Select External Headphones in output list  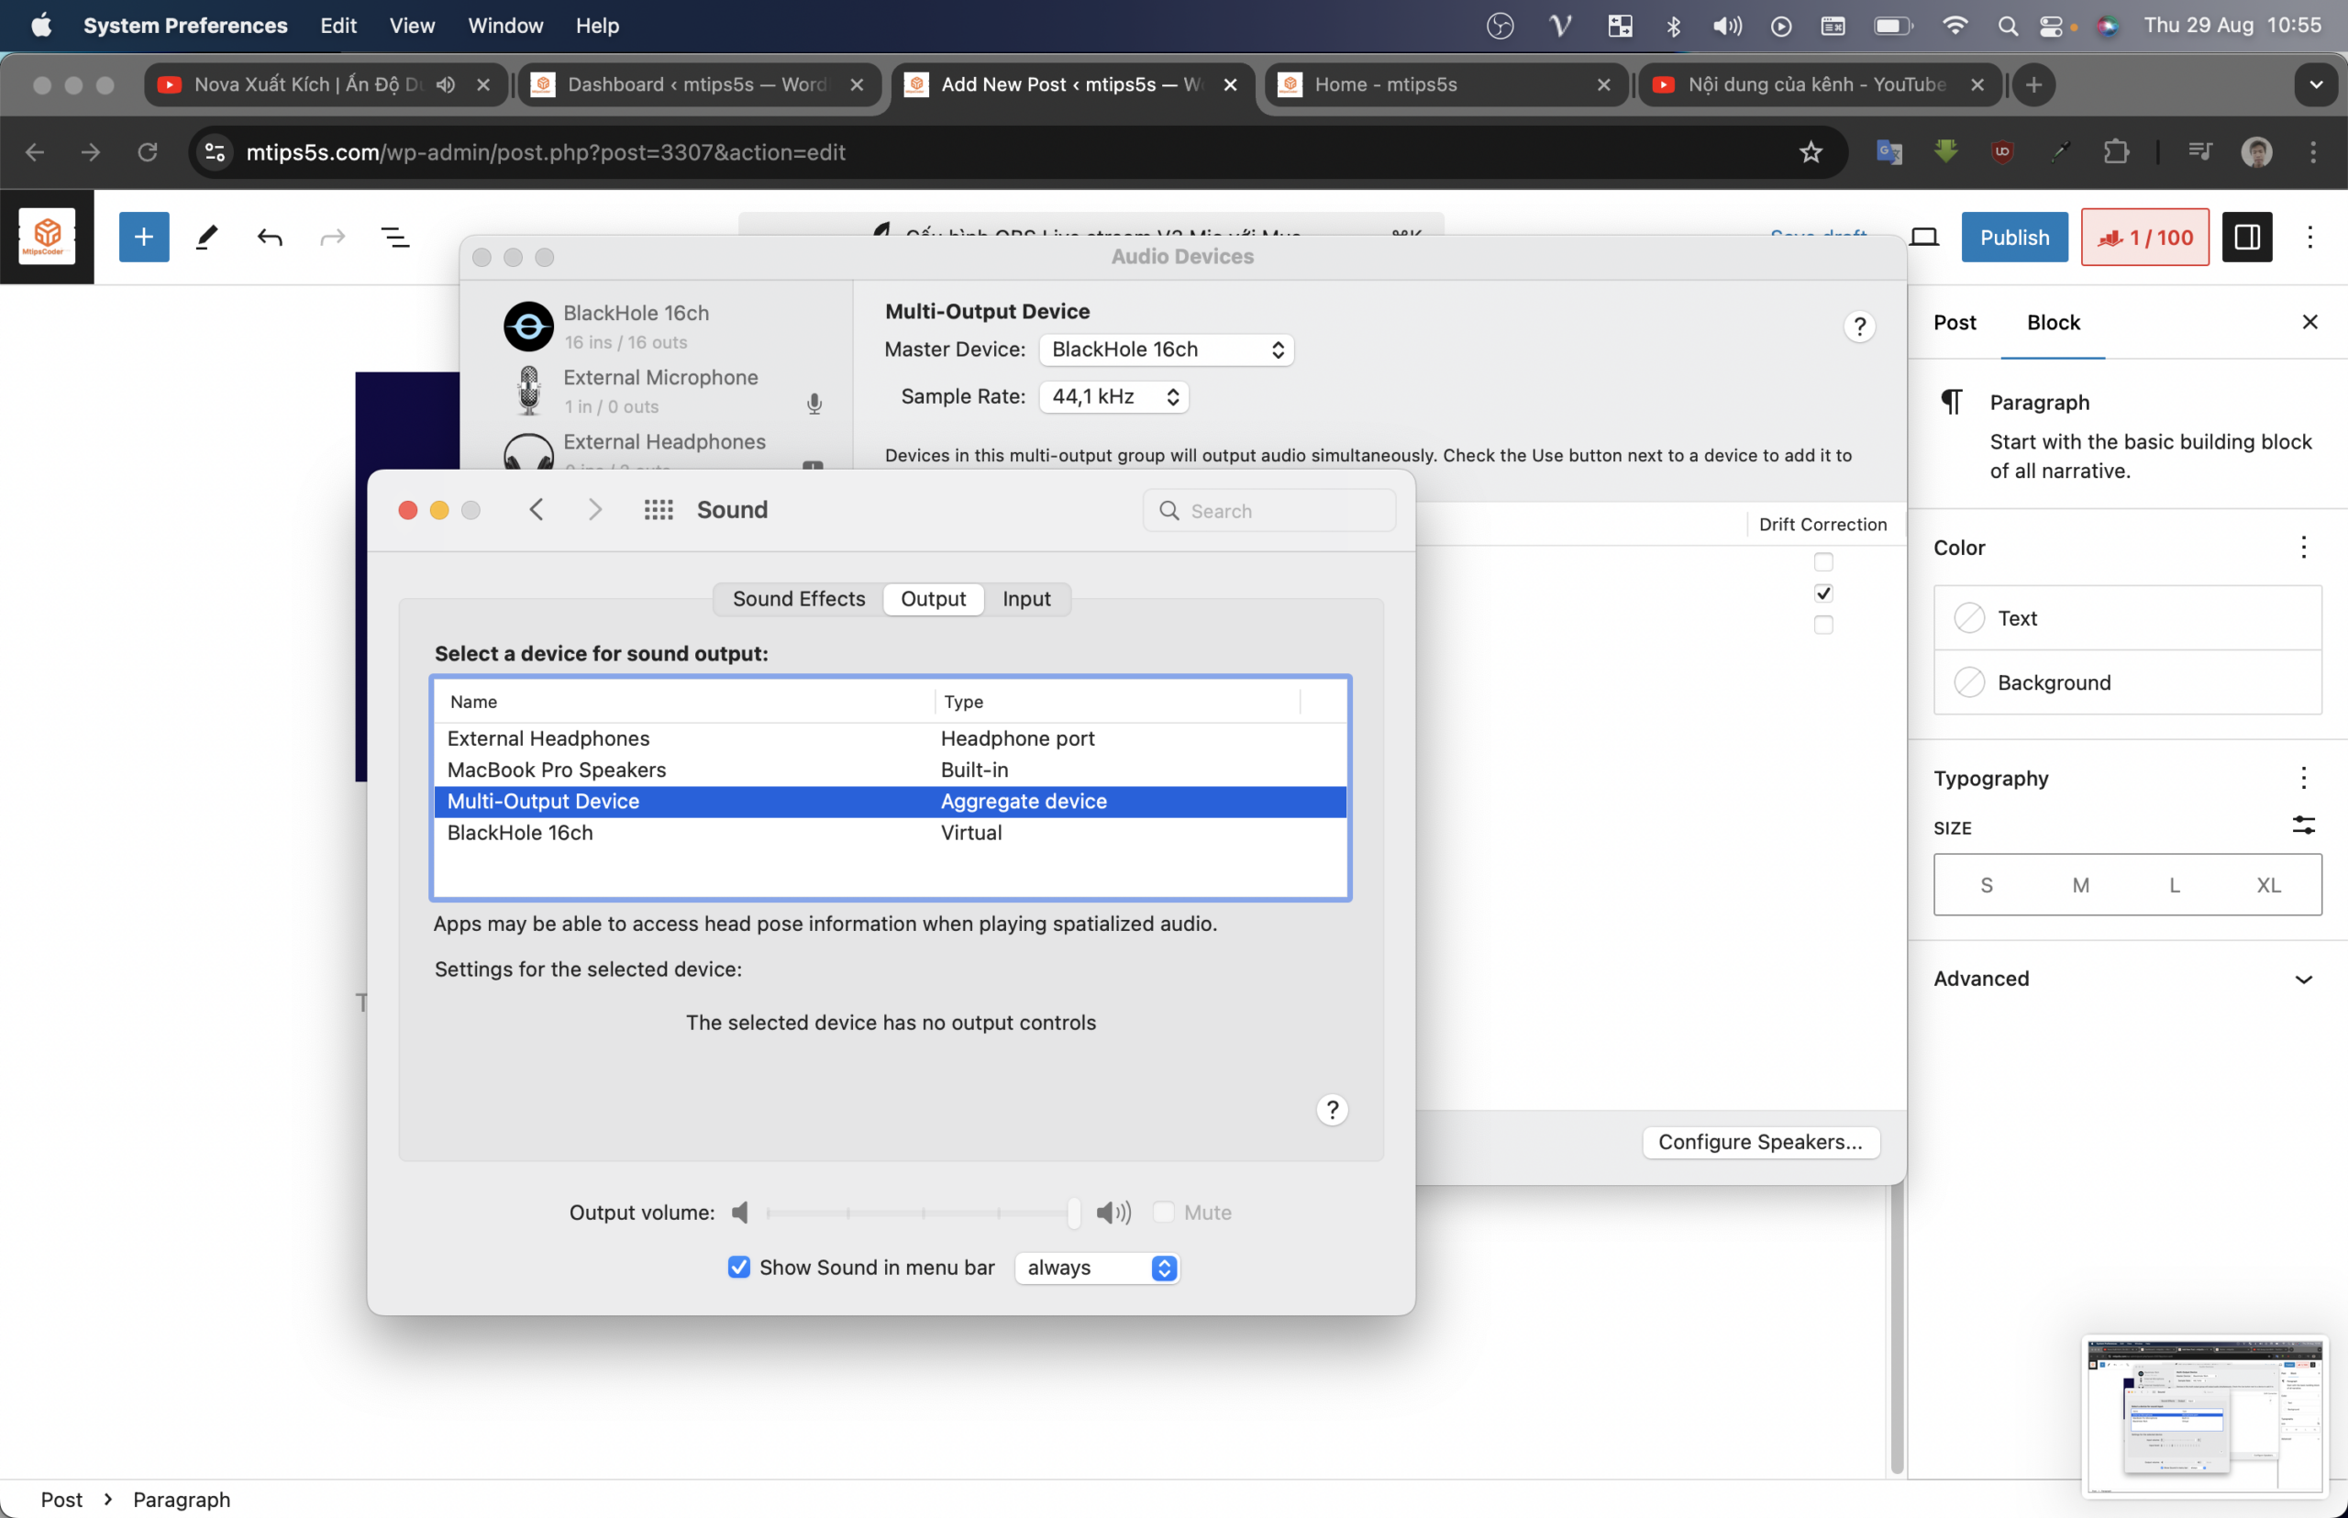coord(889,738)
